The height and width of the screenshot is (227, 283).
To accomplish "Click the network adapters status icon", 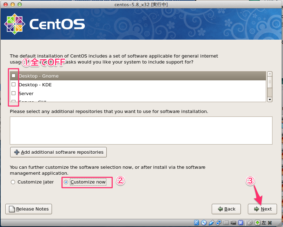I will tap(218, 223).
